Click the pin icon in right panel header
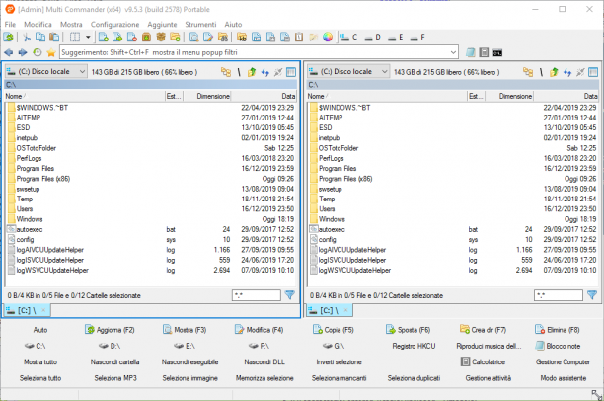 coord(580,72)
